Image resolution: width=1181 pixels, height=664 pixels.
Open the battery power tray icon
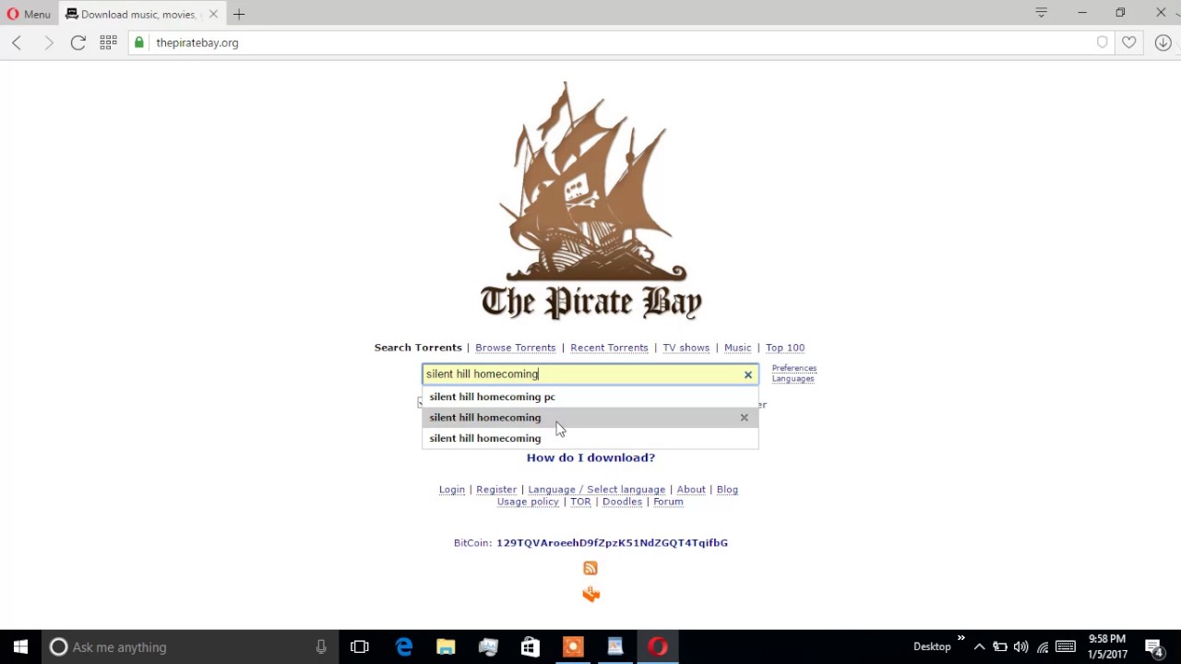point(999,646)
